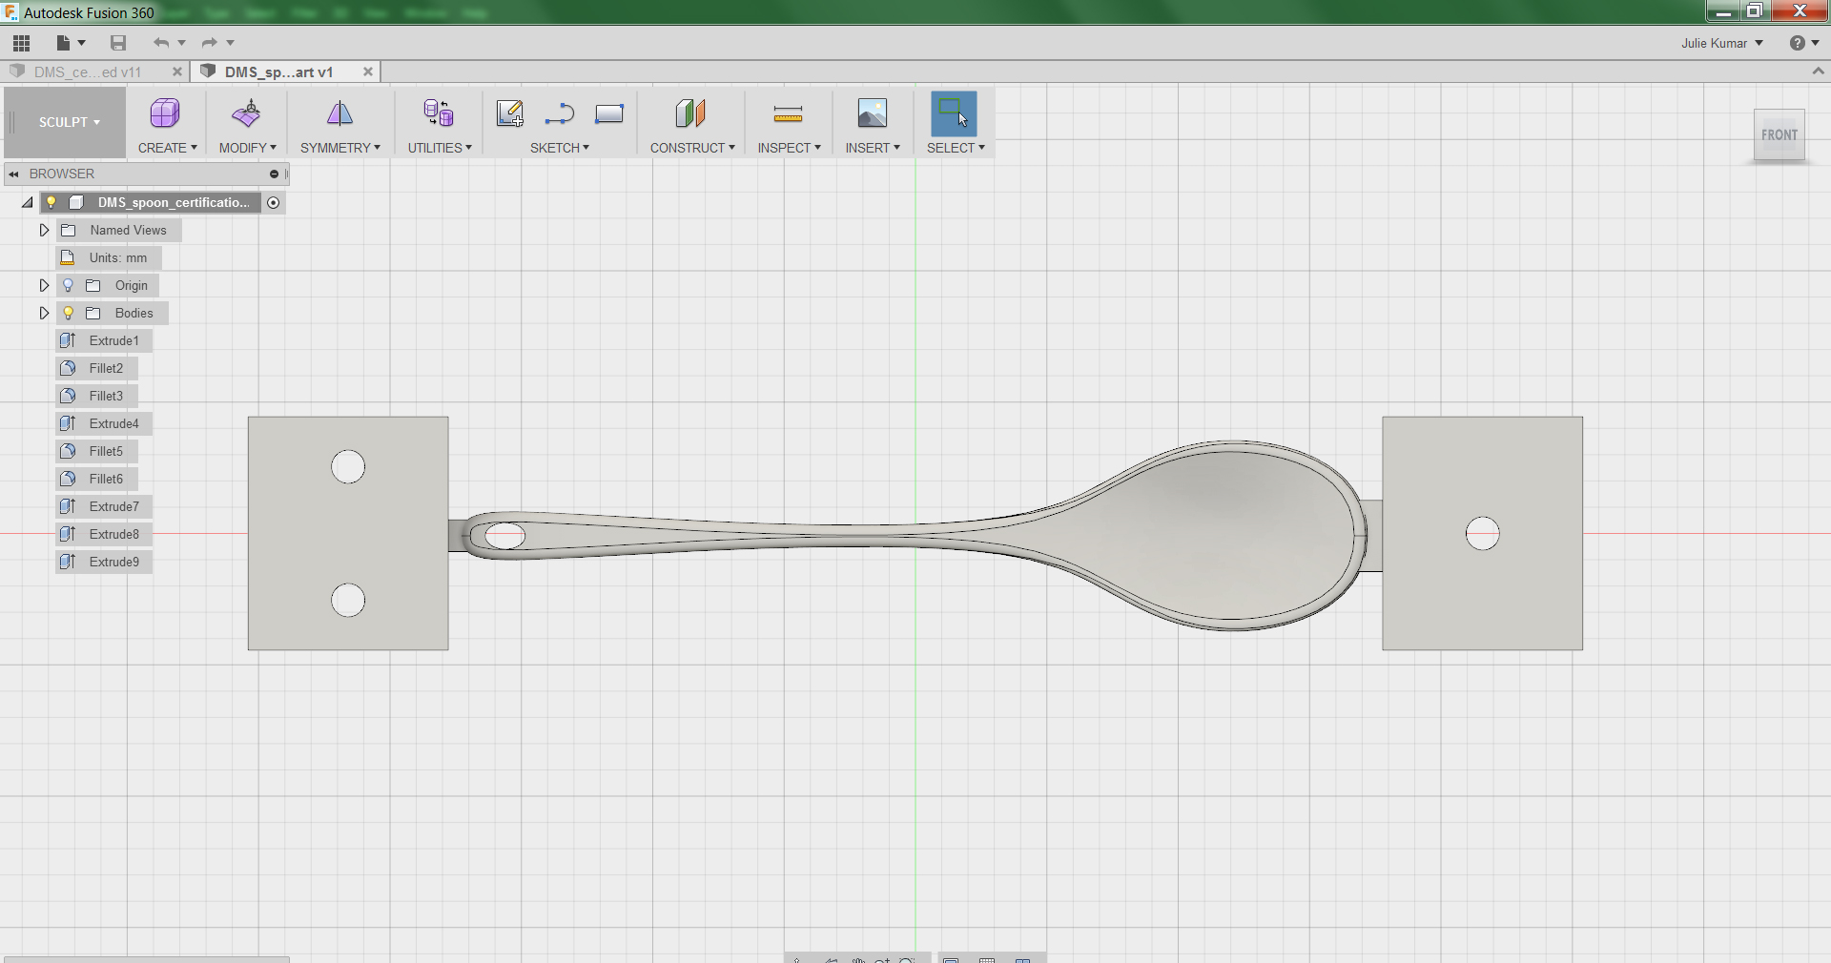This screenshot has height=963, width=1831.
Task: Toggle visibility of DMS_spoon_certificatio root component
Action: click(x=51, y=202)
